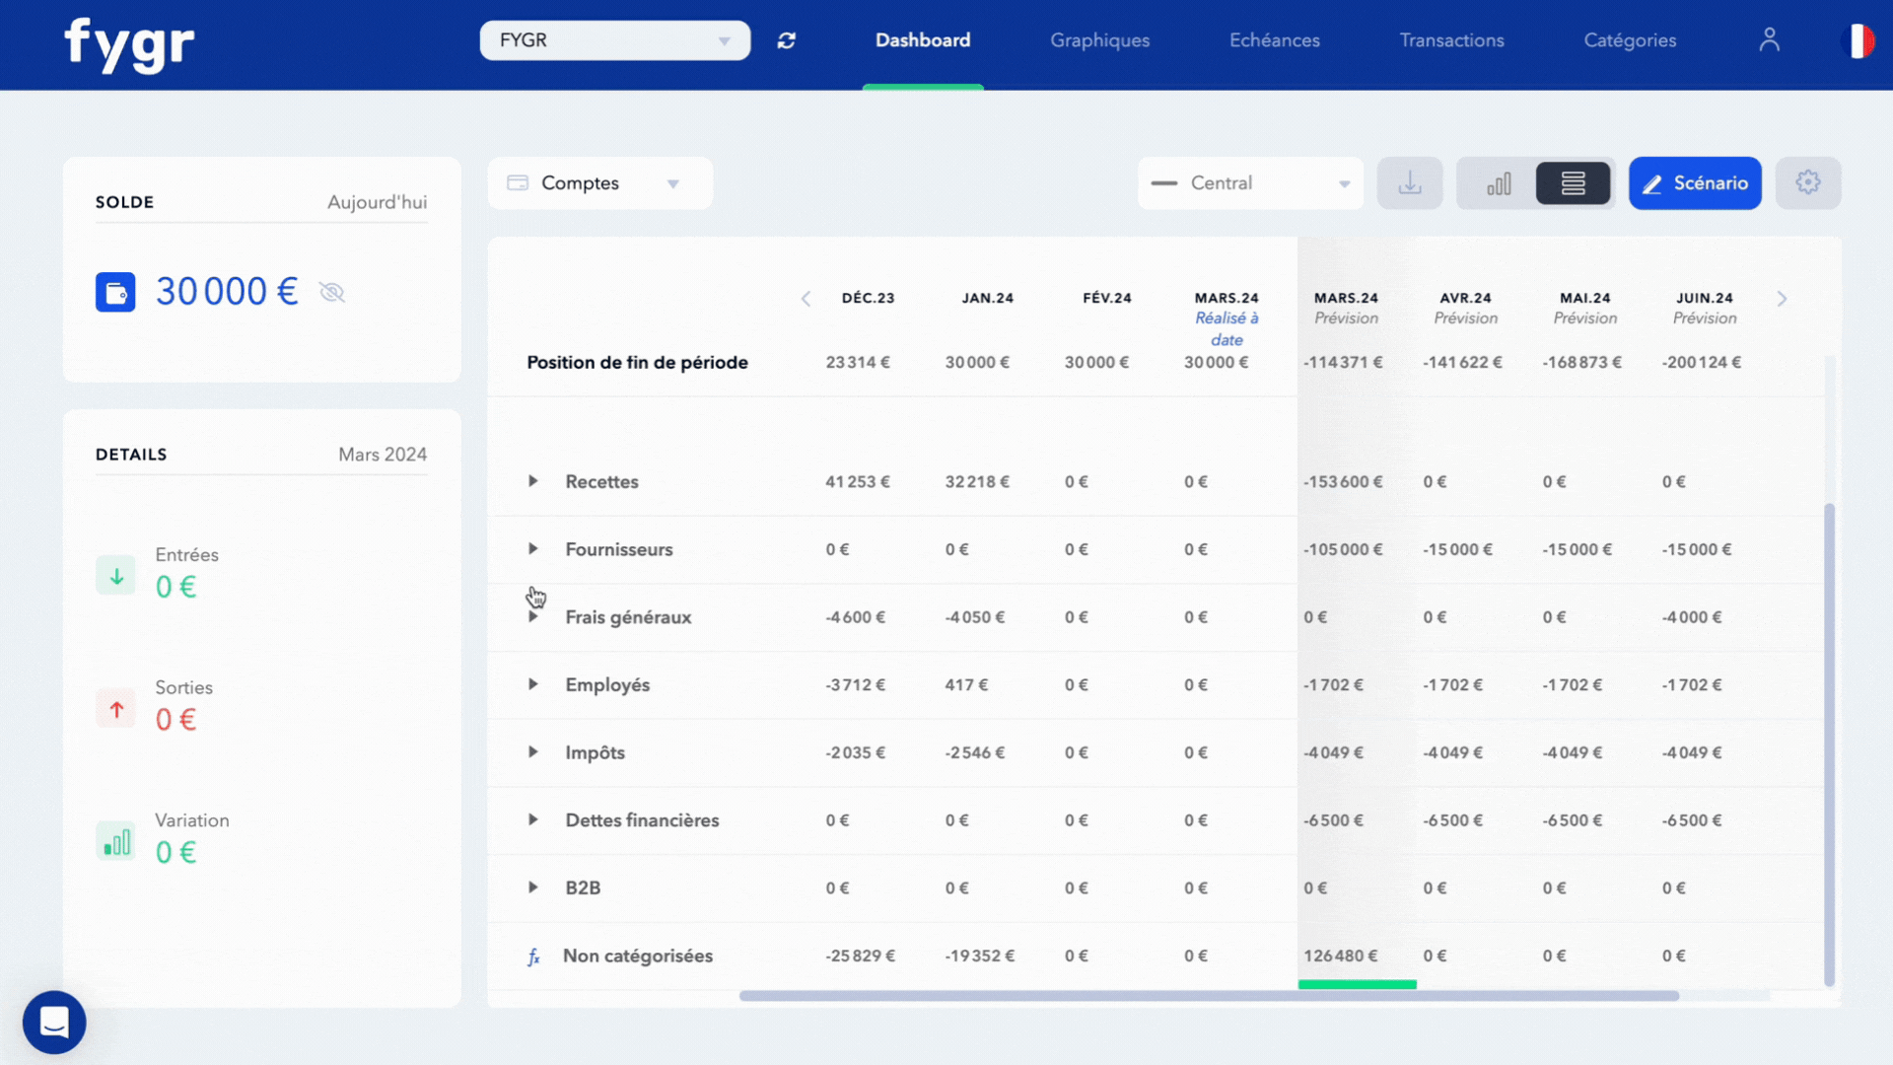Select the FÉV.24 column header
This screenshot has height=1065, width=1893.
click(x=1106, y=298)
